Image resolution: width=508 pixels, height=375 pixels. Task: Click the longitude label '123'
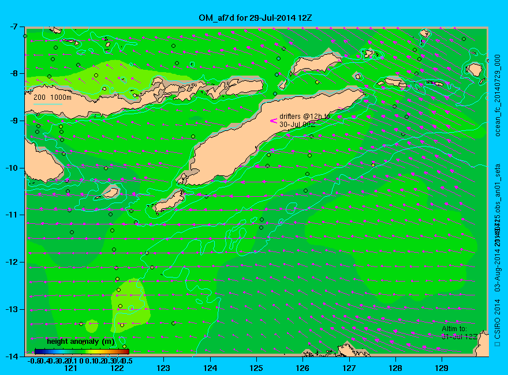tap(163, 368)
